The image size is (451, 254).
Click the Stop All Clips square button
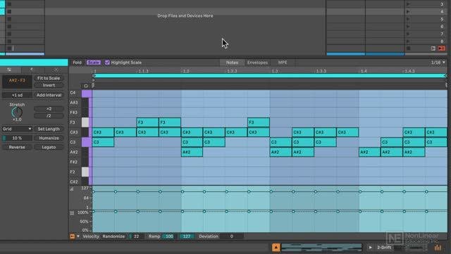point(408,49)
